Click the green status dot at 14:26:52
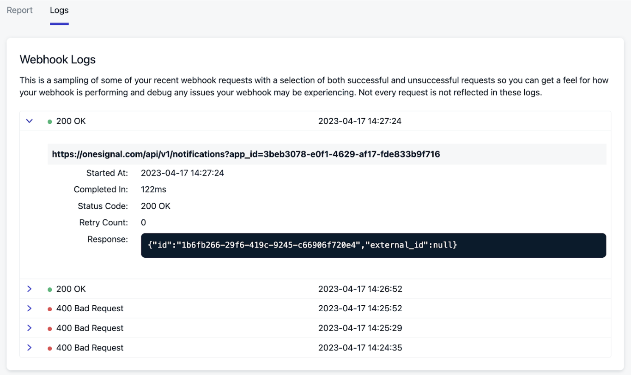 click(50, 290)
